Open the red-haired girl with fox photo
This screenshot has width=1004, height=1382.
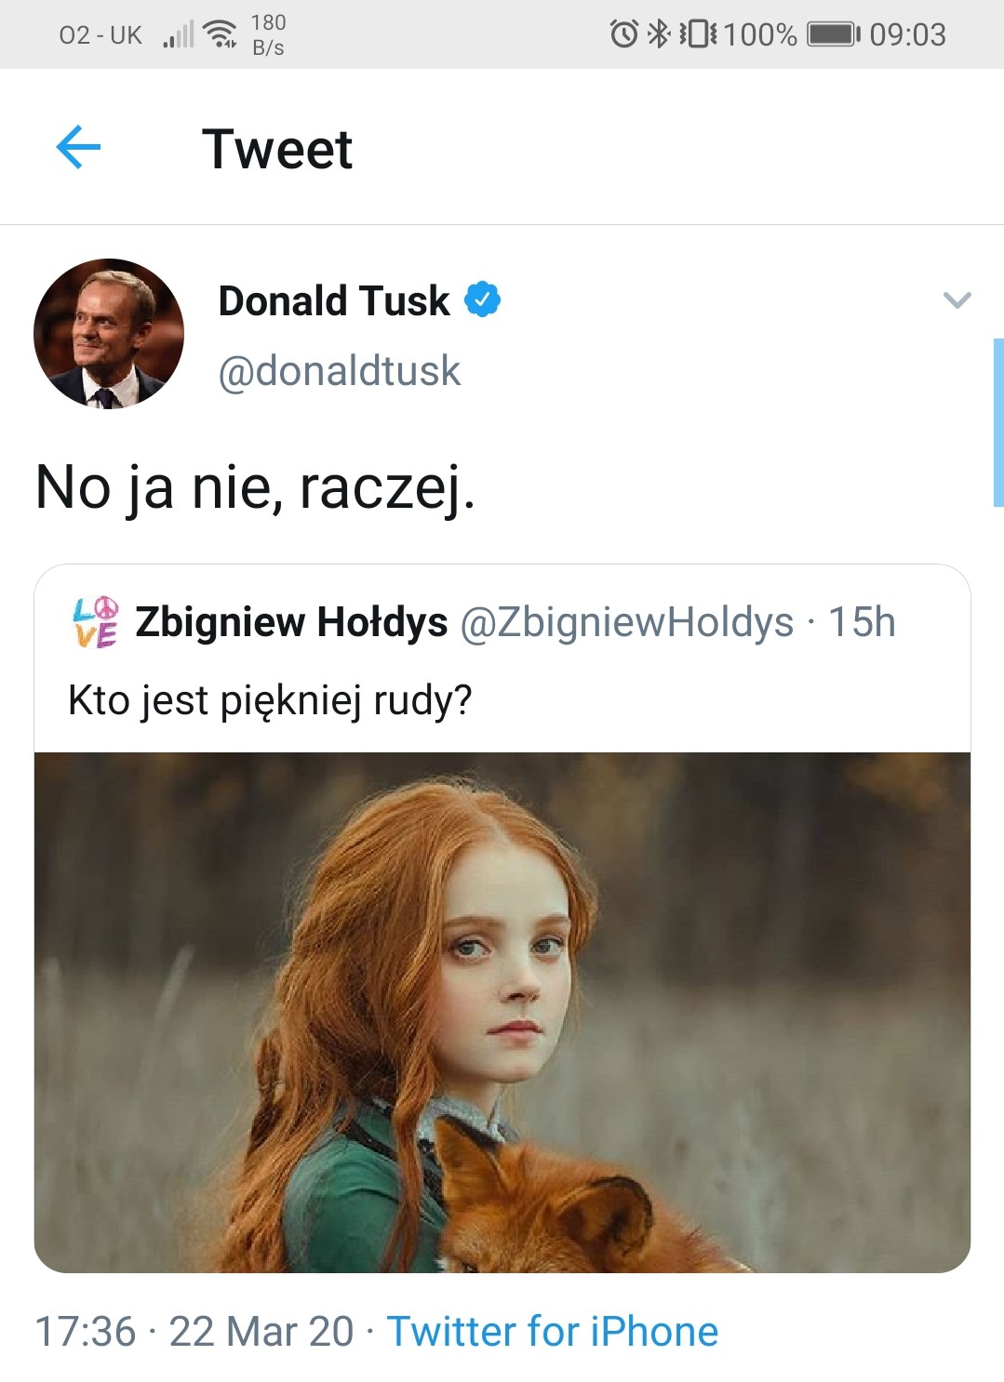click(x=502, y=1012)
